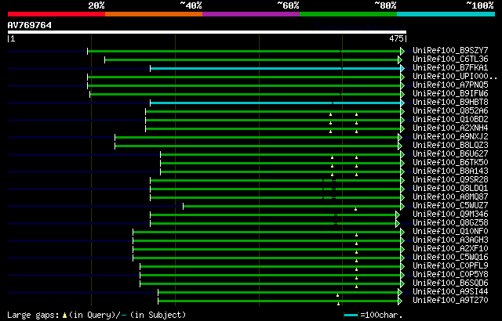Select the UniRef100_C5WQ16 label

coord(450,258)
